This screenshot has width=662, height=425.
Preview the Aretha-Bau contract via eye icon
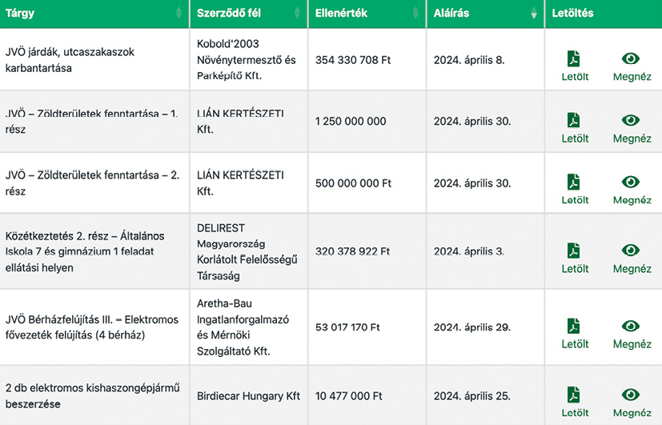631,326
